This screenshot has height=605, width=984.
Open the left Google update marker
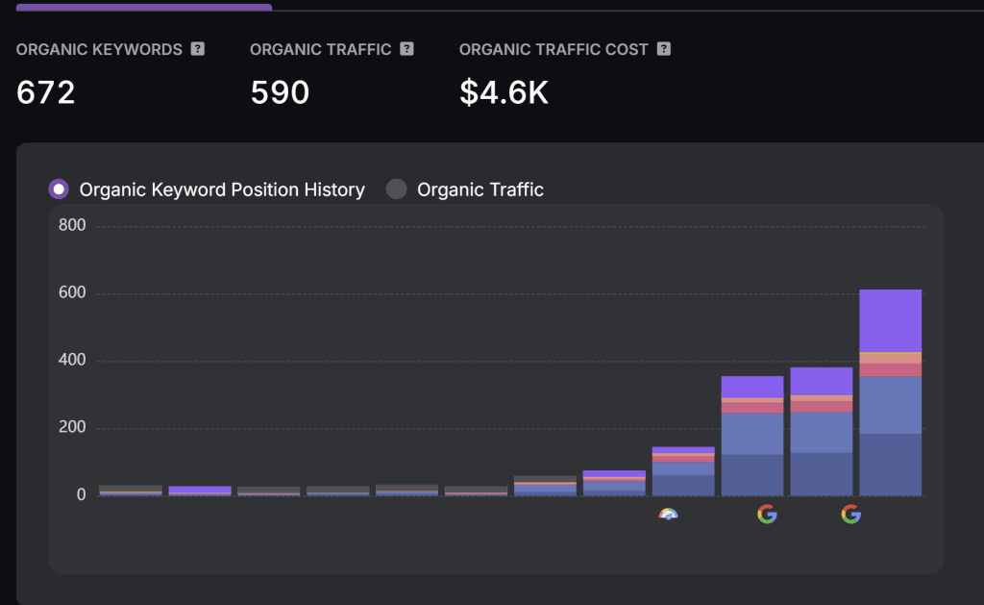tap(767, 515)
